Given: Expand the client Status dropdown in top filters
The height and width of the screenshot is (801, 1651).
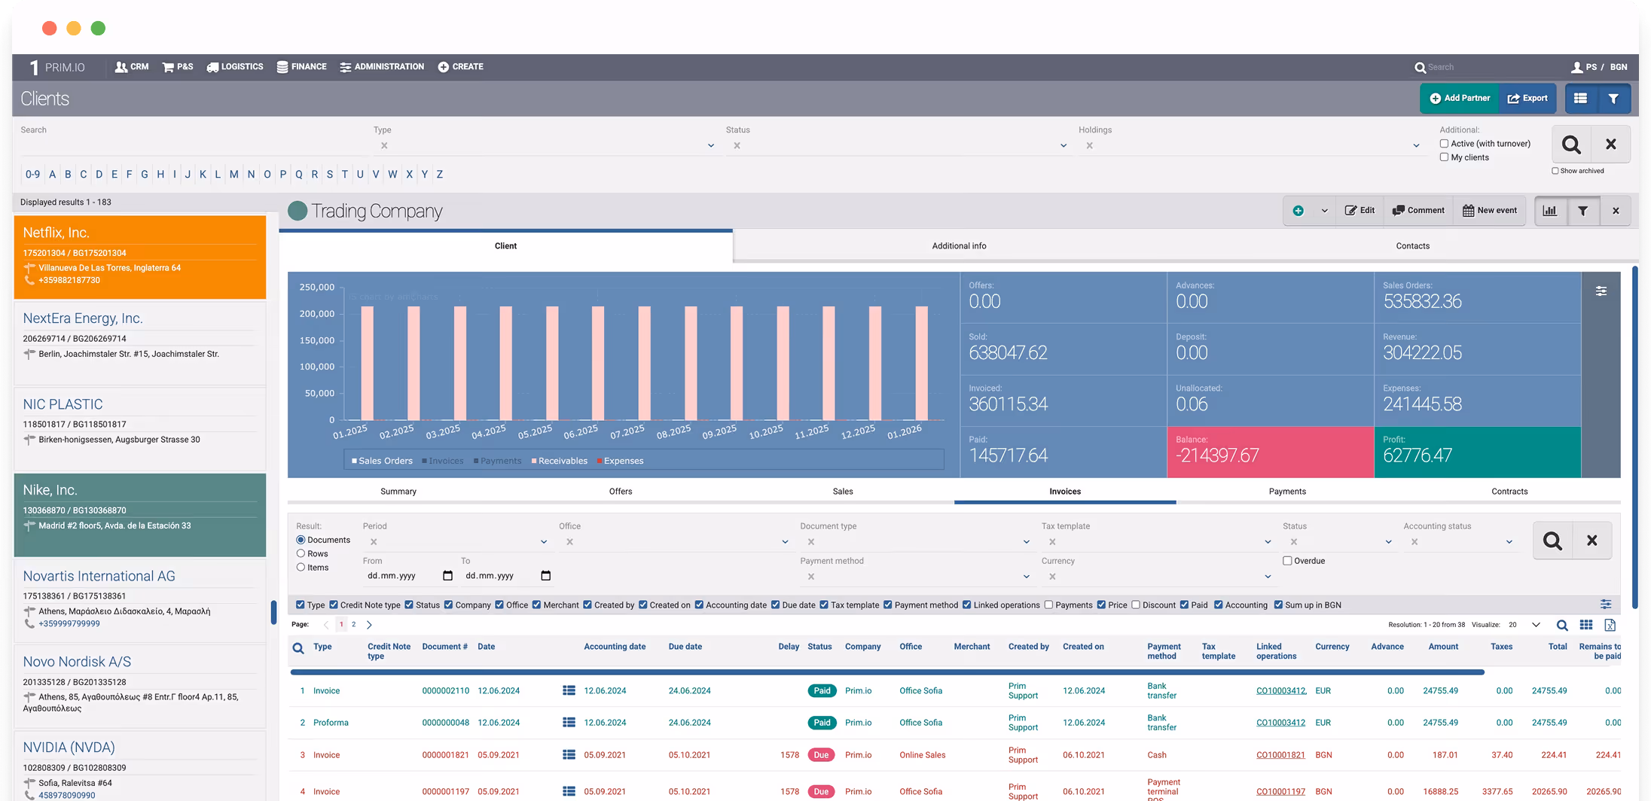Looking at the screenshot, I should (x=1064, y=146).
